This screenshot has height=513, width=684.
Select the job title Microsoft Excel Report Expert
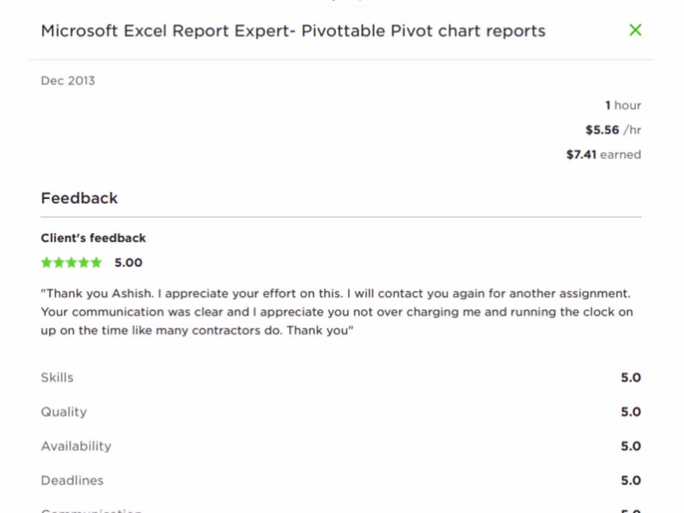click(x=292, y=30)
